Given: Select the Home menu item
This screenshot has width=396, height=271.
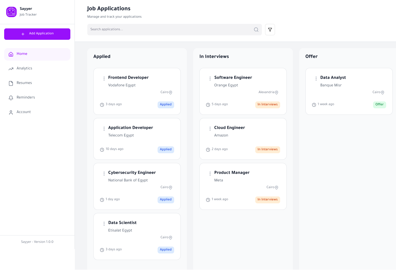Looking at the screenshot, I should [x=22, y=54].
